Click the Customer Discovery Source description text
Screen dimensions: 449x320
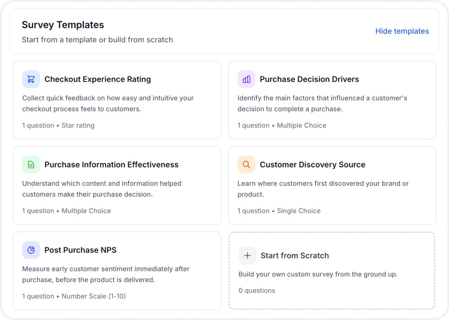click(323, 189)
